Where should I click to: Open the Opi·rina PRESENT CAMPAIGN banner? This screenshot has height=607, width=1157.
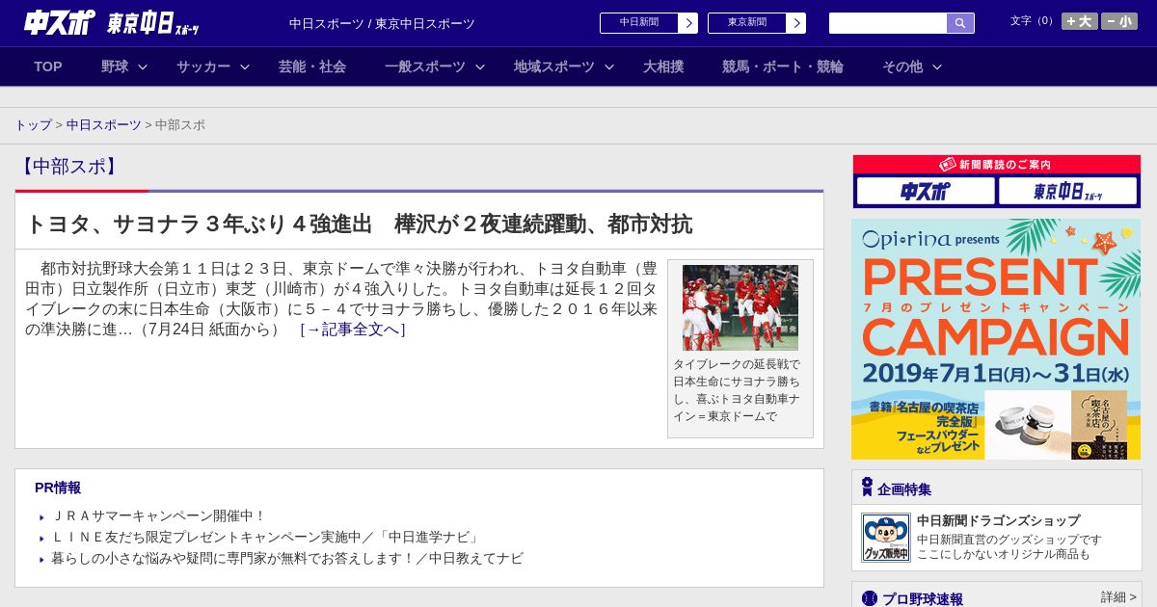pos(996,339)
